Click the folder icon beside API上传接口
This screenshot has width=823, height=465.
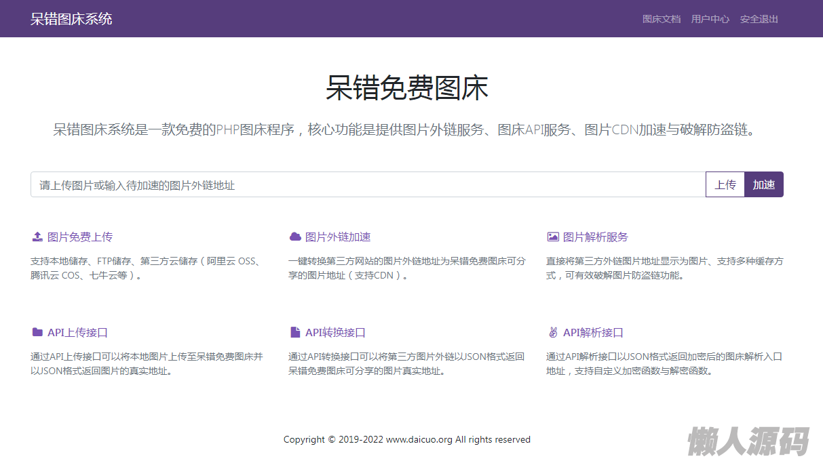pyautogui.click(x=37, y=332)
